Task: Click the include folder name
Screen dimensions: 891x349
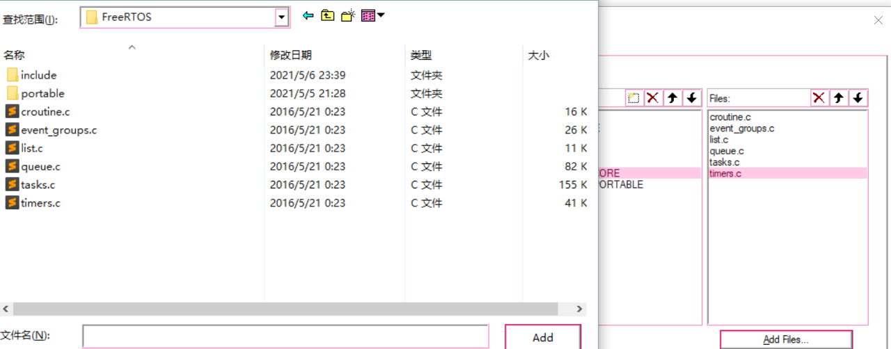Action: (x=39, y=75)
